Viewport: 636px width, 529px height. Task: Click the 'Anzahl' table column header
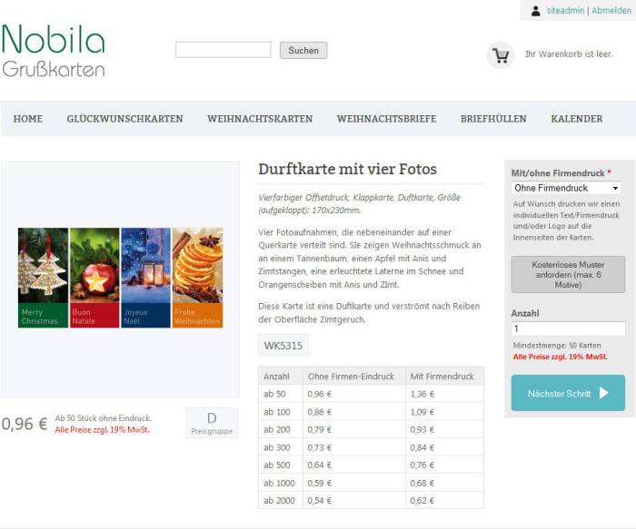pos(281,377)
